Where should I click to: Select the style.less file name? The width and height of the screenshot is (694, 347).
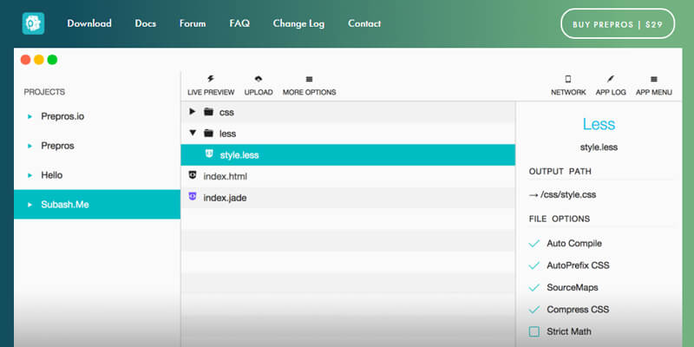tap(239, 155)
